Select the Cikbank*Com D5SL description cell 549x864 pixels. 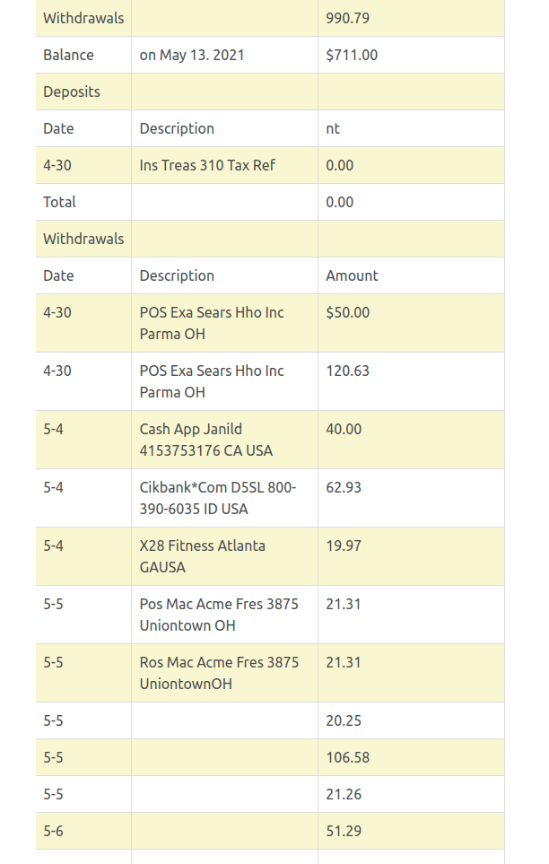coord(218,498)
